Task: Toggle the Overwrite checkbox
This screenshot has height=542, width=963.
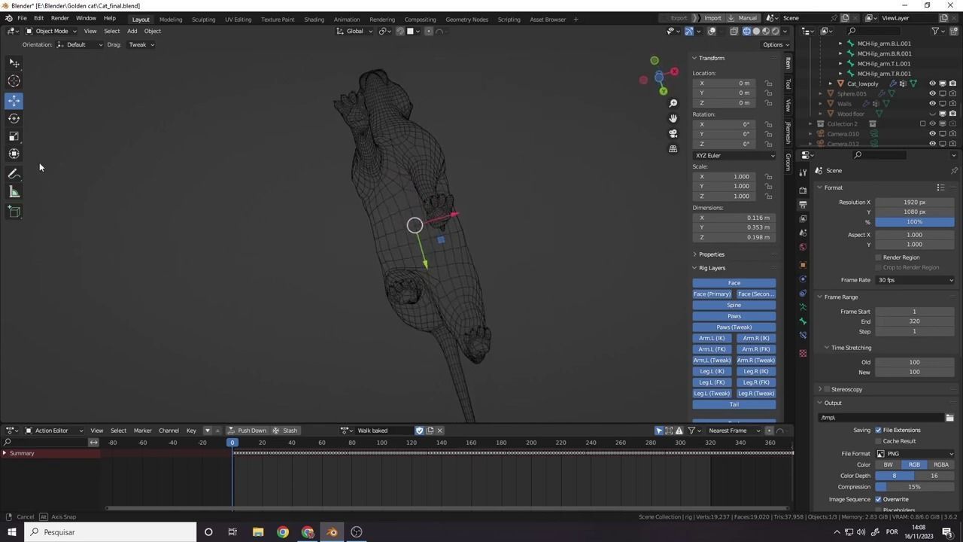Action: [x=878, y=499]
